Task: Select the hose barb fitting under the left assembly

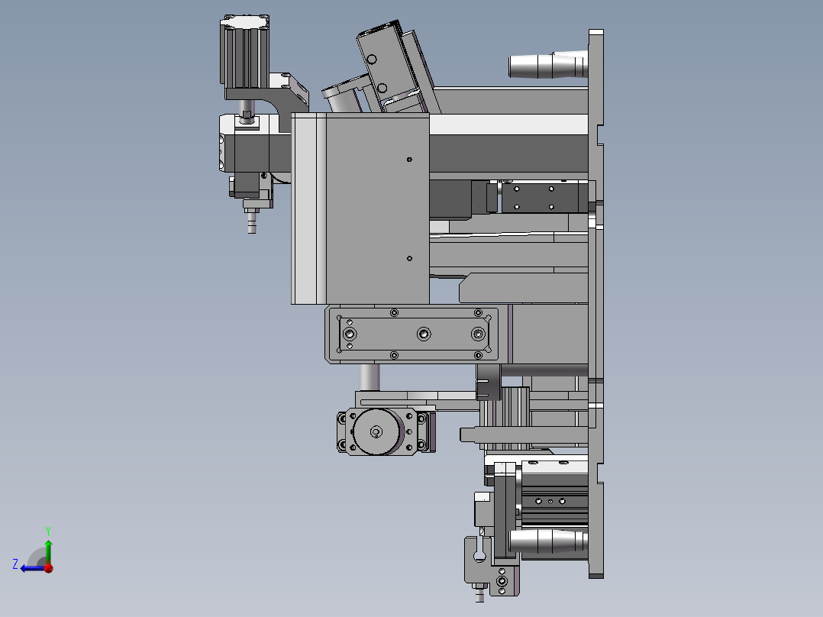Action: pos(251,221)
